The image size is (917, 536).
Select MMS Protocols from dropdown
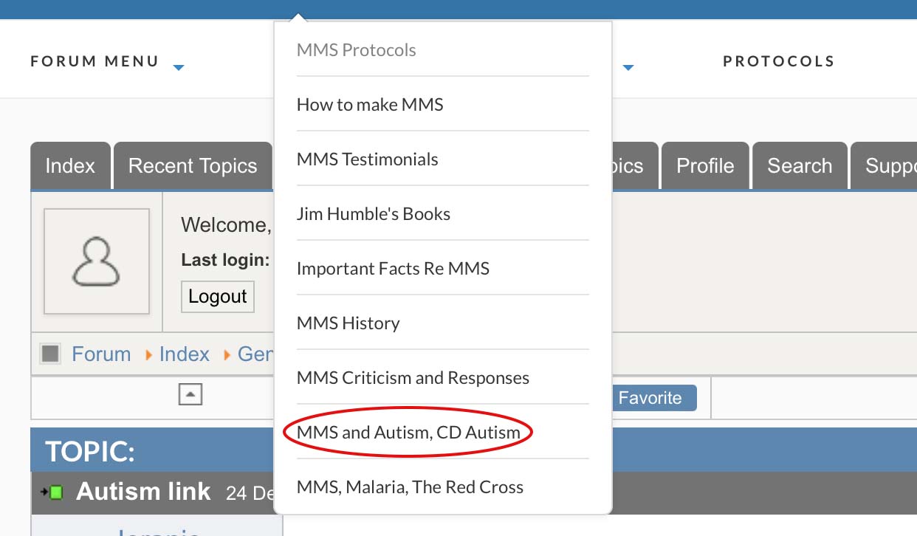point(356,50)
